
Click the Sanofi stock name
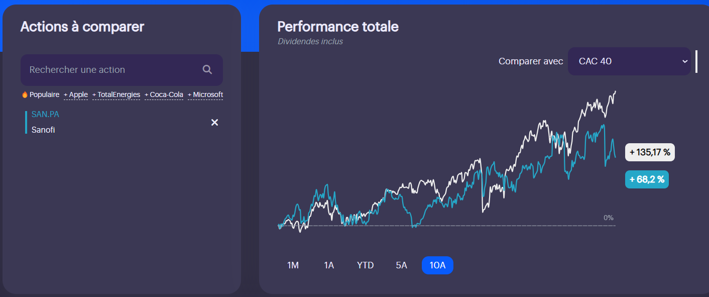pos(43,130)
